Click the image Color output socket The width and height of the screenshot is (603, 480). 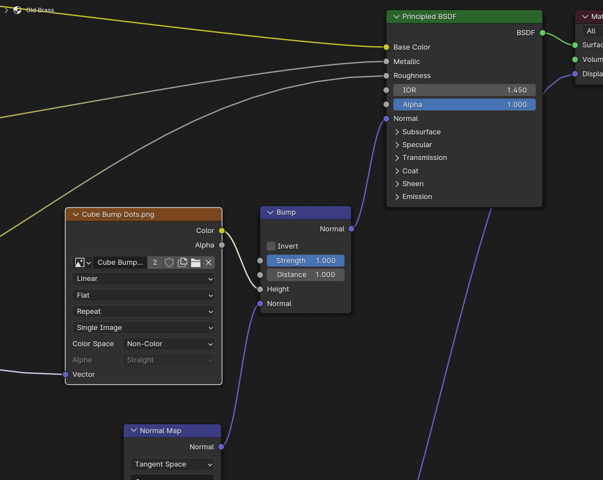tap(221, 231)
